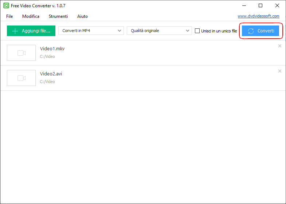Click the Aggiungi file button
This screenshot has width=286, height=204.
click(x=31, y=31)
